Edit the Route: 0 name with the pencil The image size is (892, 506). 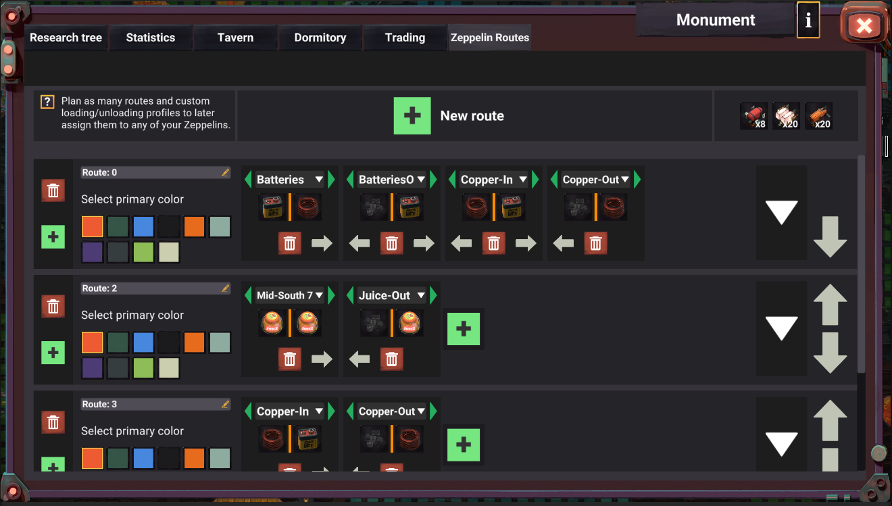point(225,173)
